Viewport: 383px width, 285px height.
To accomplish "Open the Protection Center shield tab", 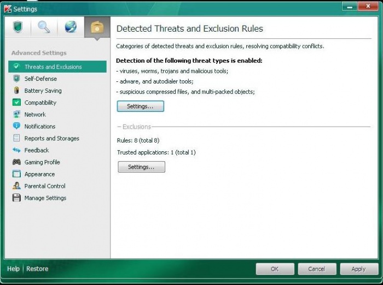I will point(18,27).
